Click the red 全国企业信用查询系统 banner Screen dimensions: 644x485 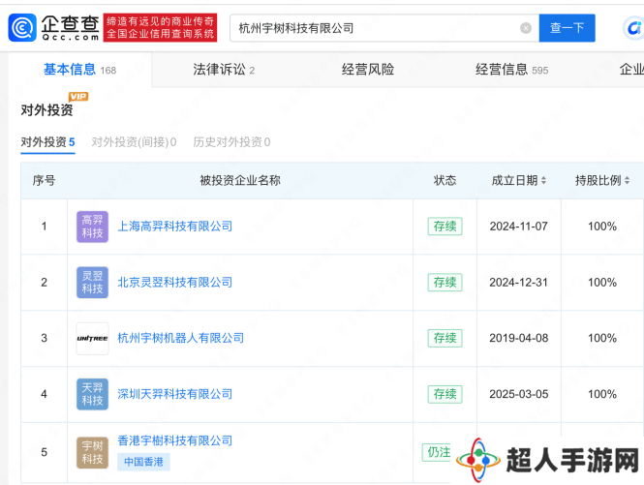pyautogui.click(x=160, y=28)
